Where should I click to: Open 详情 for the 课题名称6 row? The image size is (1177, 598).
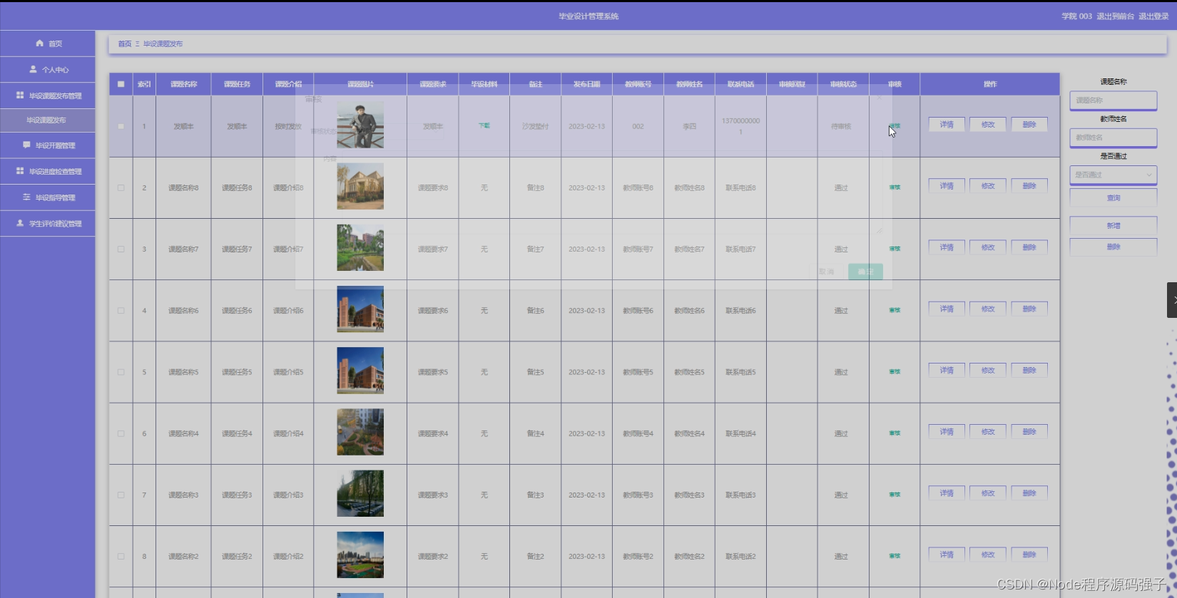947,309
